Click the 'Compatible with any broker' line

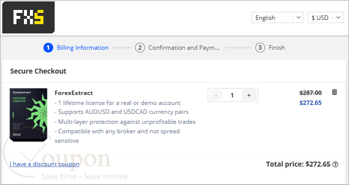tap(117, 136)
